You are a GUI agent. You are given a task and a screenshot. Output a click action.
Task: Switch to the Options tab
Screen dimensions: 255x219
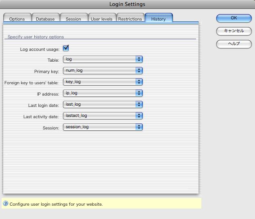click(17, 19)
